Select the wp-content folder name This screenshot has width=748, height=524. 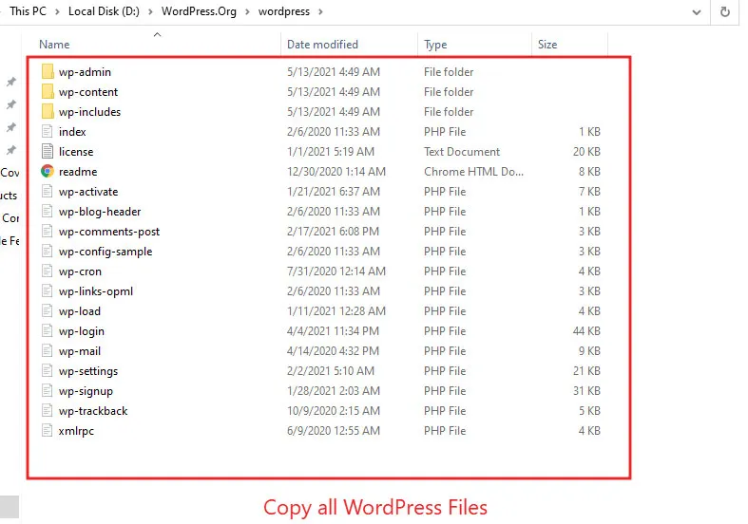[x=88, y=92]
